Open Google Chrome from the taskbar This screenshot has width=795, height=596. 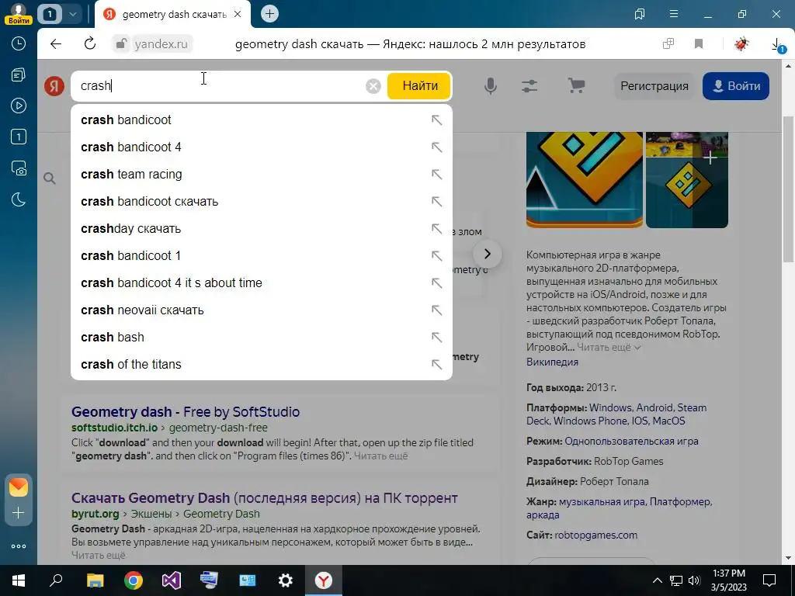pyautogui.click(x=134, y=580)
